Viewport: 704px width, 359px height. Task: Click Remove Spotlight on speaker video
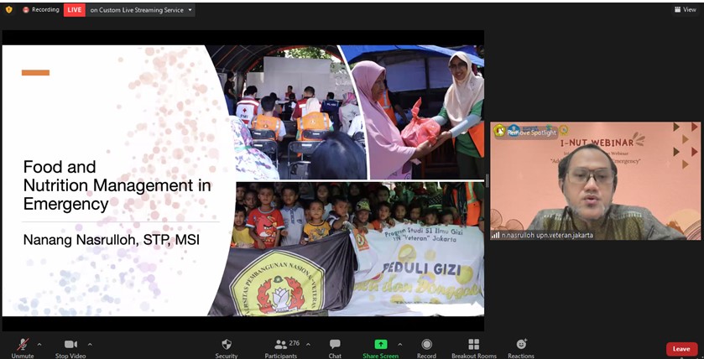click(532, 133)
